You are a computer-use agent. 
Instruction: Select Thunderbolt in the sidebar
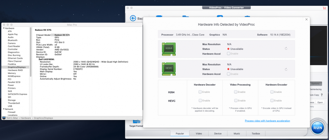(14, 103)
